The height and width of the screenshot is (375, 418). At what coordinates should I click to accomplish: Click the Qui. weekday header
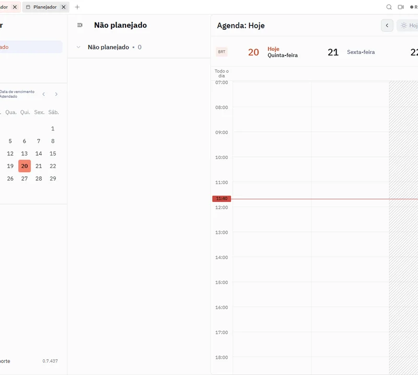point(25,112)
